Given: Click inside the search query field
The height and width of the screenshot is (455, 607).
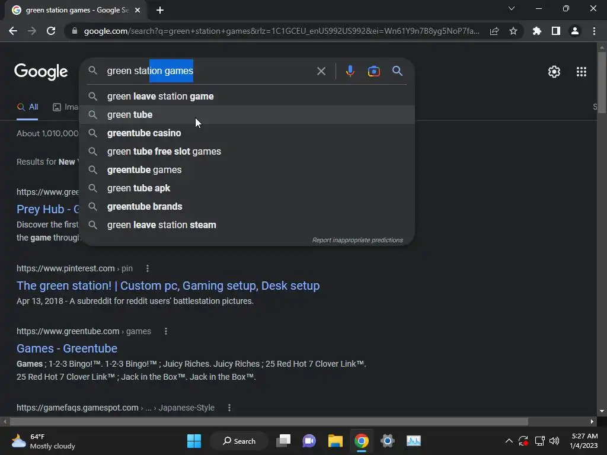Looking at the screenshot, I should point(209,71).
